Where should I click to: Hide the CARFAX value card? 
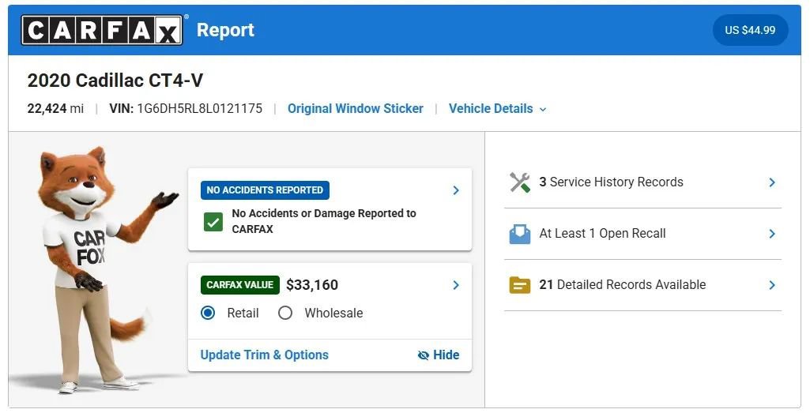(438, 355)
